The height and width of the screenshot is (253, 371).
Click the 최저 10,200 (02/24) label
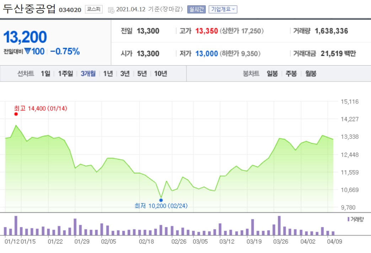[x=161, y=206]
